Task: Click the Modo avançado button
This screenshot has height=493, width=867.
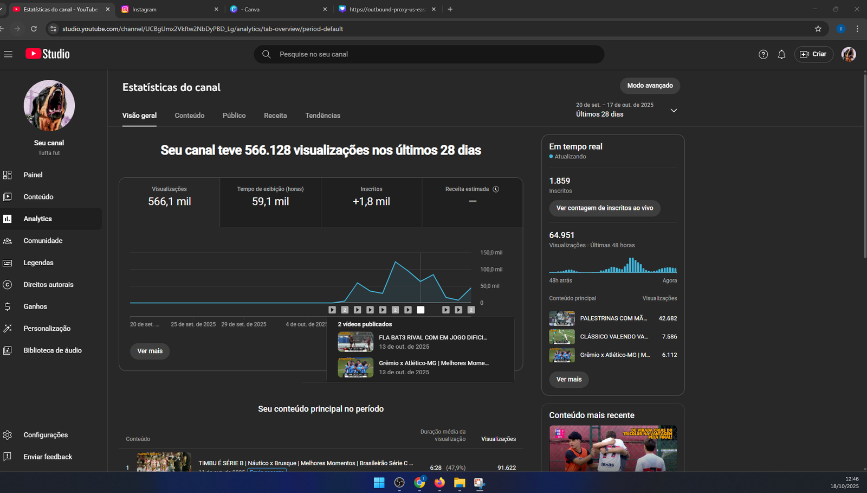Action: click(x=650, y=86)
